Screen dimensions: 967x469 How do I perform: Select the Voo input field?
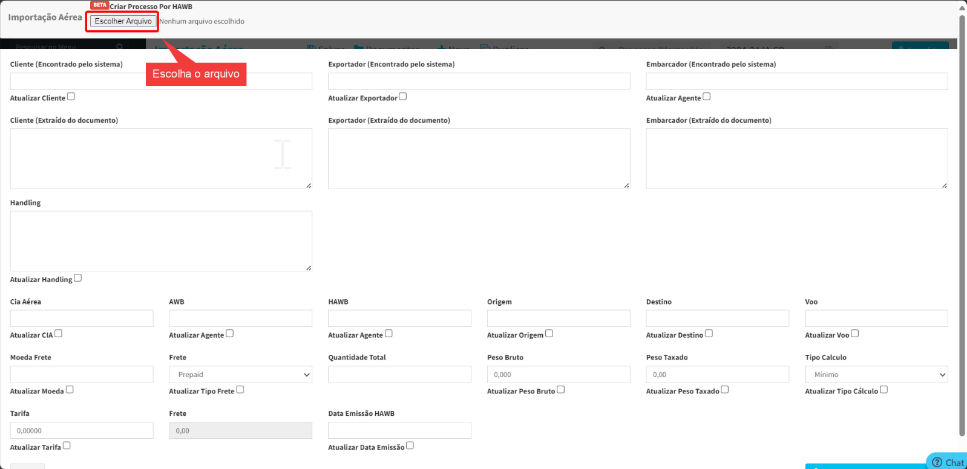tap(876, 319)
